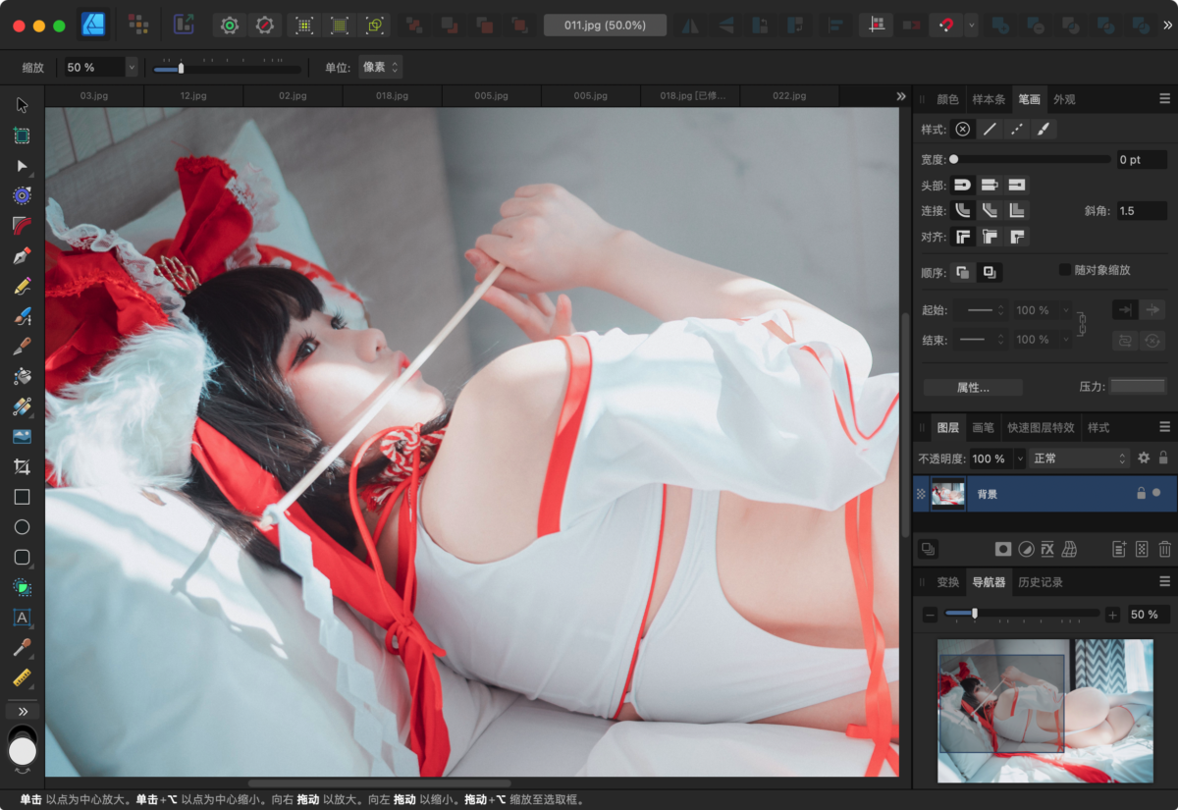Toggle visibility dot of 背景 layer
Image resolution: width=1178 pixels, height=810 pixels.
point(1156,493)
